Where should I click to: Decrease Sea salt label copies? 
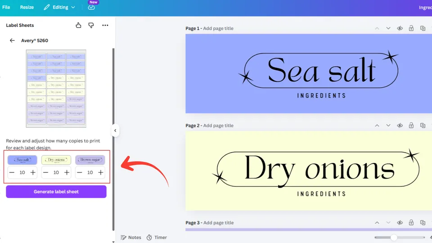(12, 172)
